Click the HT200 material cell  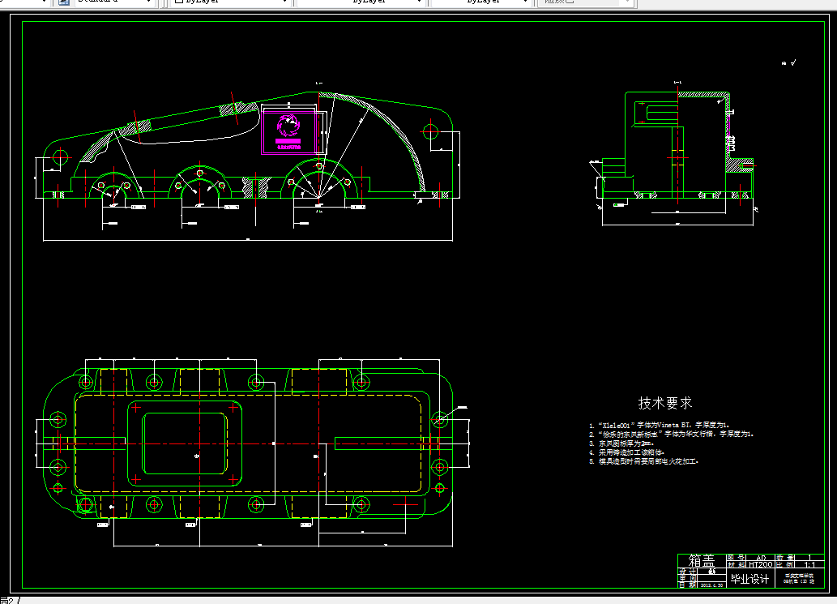tap(761, 564)
